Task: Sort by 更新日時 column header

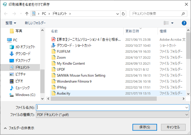Action: pos(132,31)
